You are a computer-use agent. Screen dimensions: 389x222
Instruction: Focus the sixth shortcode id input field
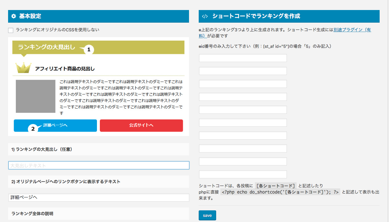click(243, 123)
